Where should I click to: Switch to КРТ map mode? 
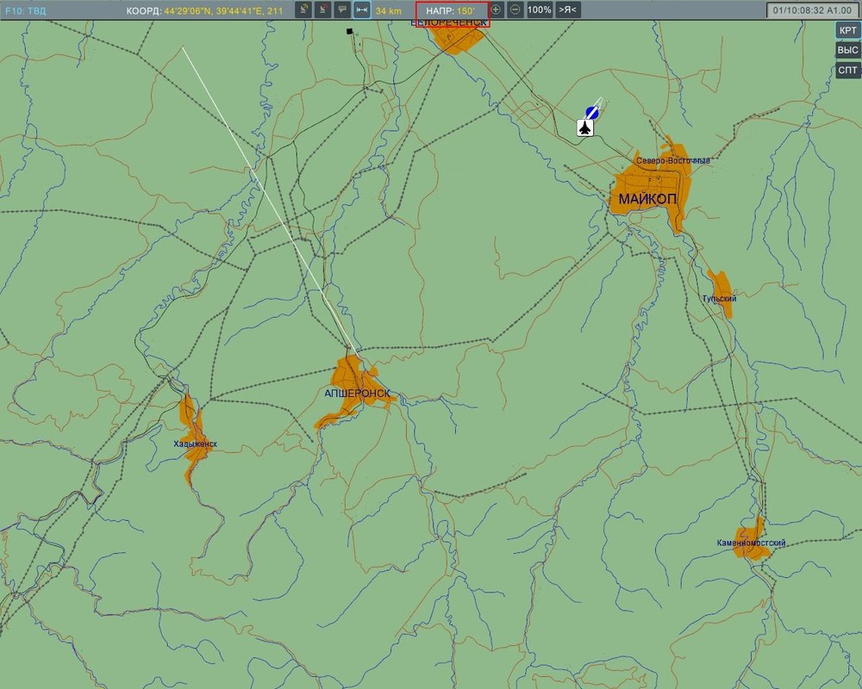[x=847, y=30]
